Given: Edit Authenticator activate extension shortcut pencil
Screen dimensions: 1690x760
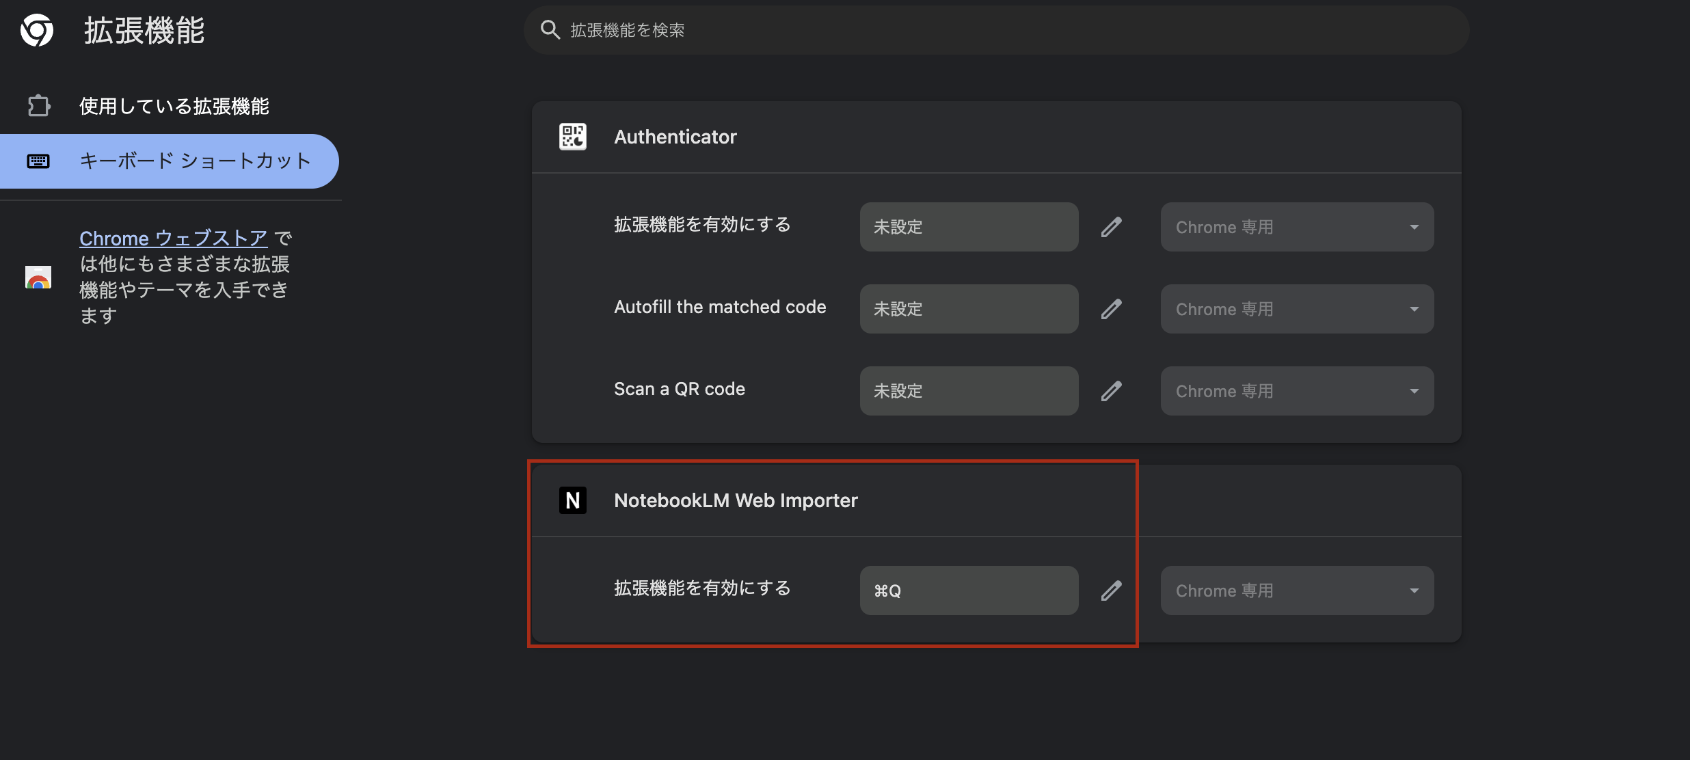Looking at the screenshot, I should (1111, 227).
